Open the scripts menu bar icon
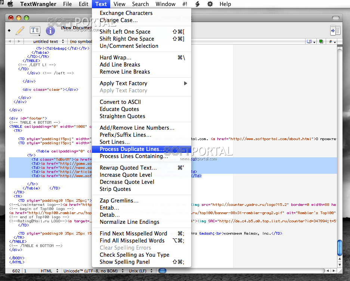 (x=197, y=4)
